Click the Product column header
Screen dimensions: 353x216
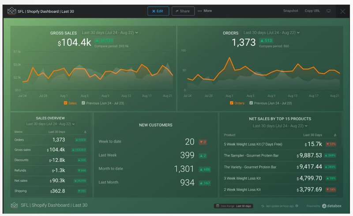(229, 135)
